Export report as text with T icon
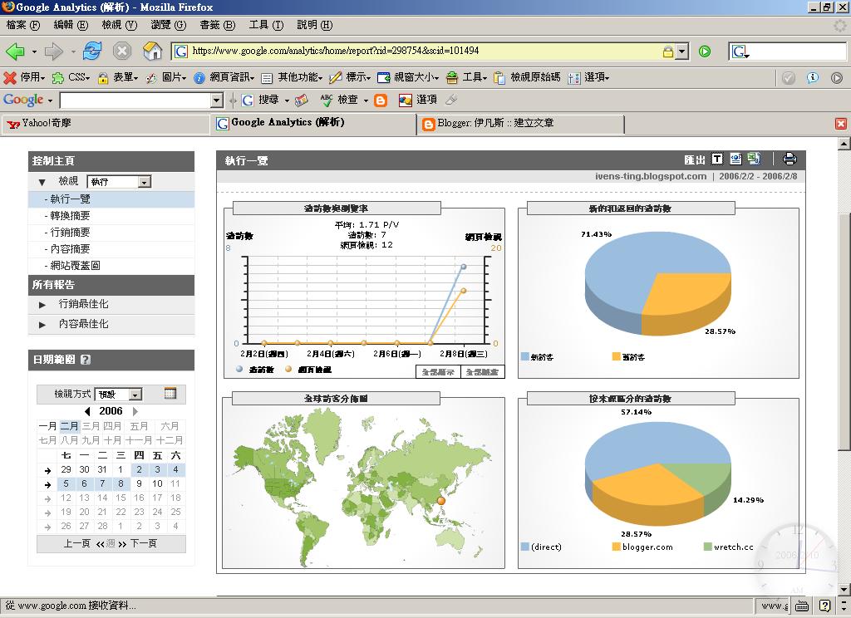 717,159
